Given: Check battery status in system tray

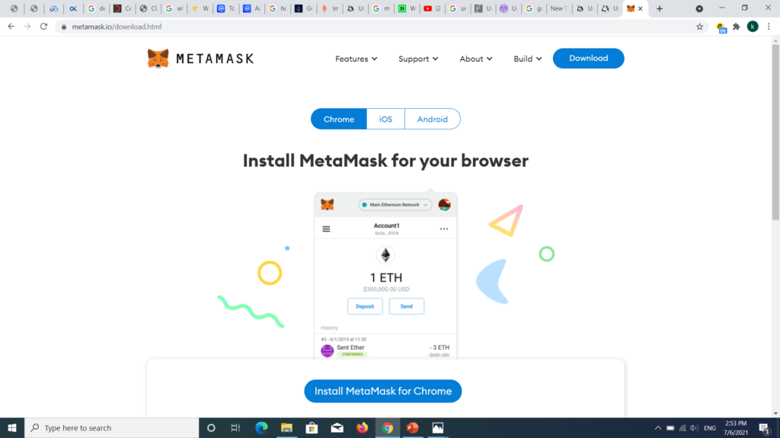Looking at the screenshot, I should pos(670,428).
